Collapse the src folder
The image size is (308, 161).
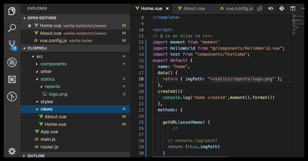[33, 56]
